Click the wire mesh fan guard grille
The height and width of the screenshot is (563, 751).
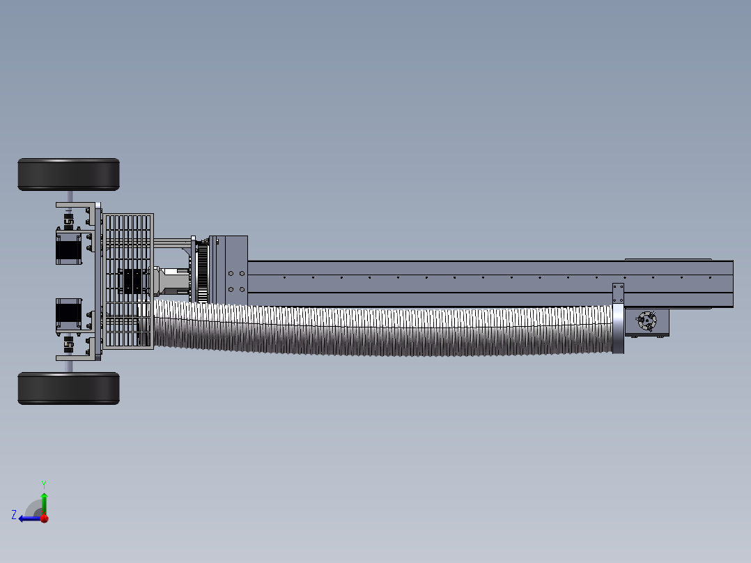[130, 240]
